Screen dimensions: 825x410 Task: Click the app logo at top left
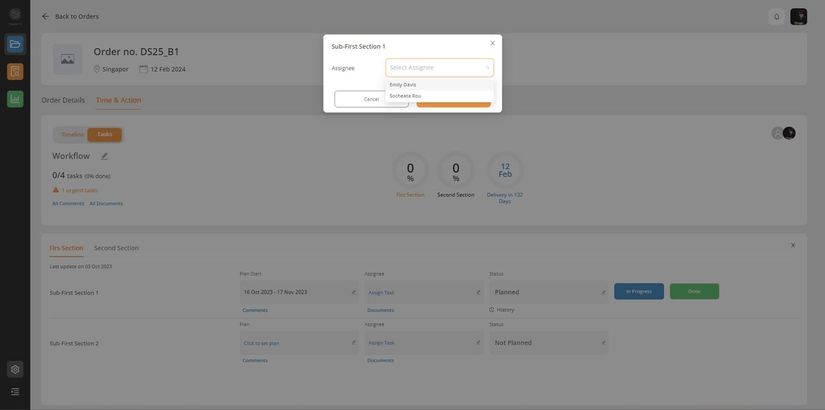(x=15, y=15)
